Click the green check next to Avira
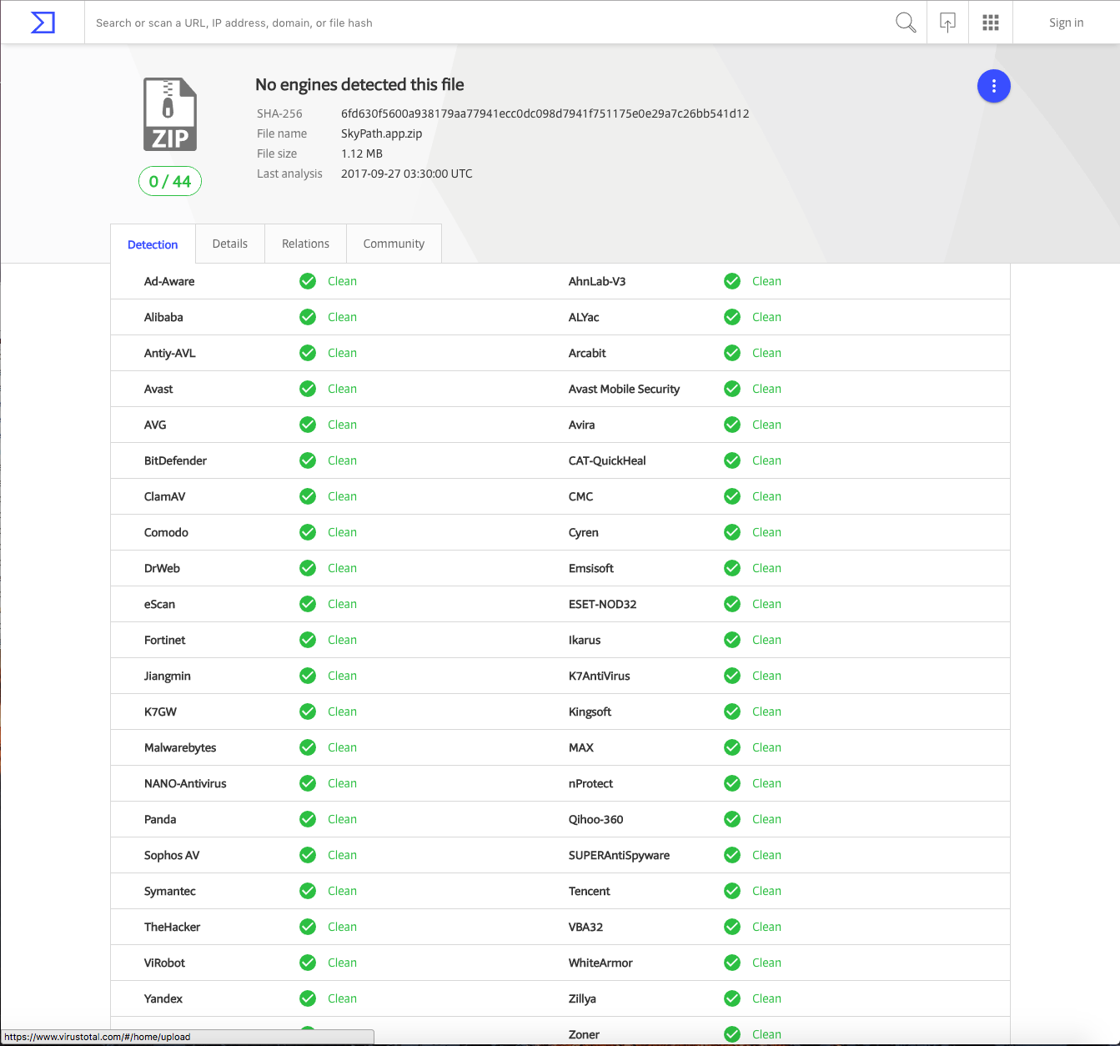Viewport: 1120px width, 1046px height. (x=732, y=425)
